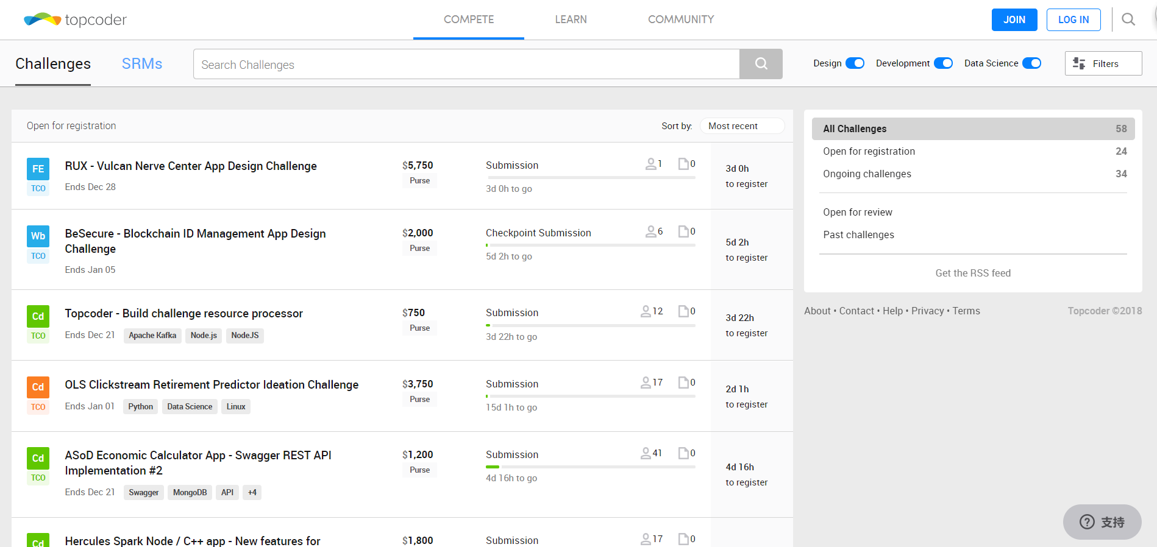
Task: Open Hercules Spark Node challenge
Action: (193, 541)
